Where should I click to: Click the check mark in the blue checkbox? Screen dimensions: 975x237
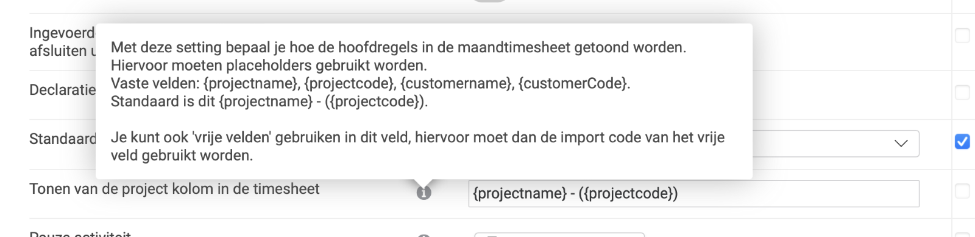pos(962,142)
